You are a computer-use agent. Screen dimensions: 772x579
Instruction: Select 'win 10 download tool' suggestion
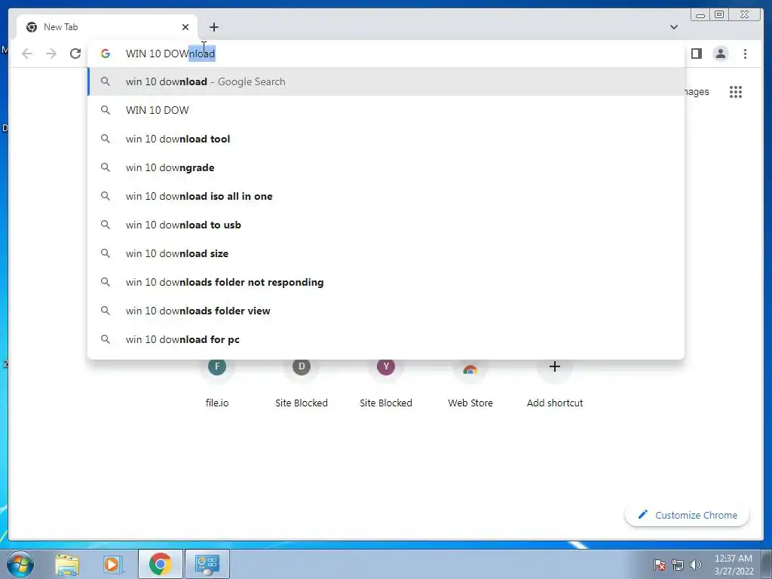tap(386, 139)
